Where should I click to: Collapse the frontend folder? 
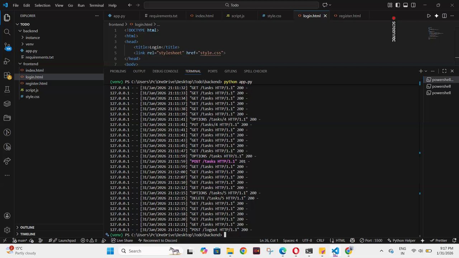[x=20, y=64]
